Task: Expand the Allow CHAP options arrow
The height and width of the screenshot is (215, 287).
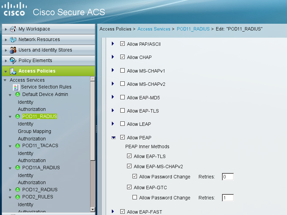Action: [113, 57]
